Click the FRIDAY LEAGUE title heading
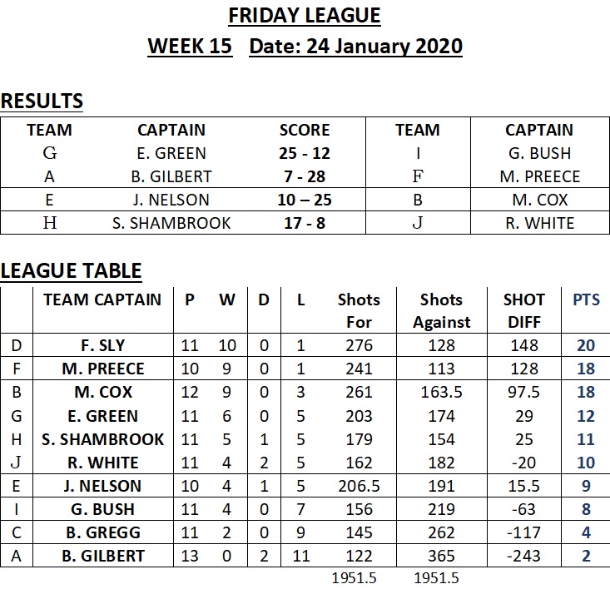 pyautogui.click(x=305, y=17)
